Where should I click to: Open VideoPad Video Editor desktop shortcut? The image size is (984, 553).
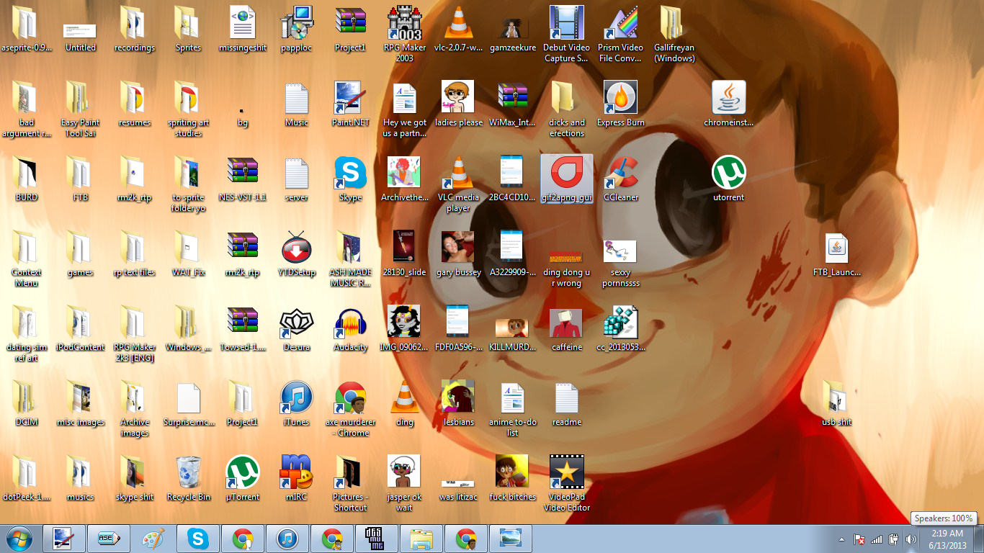pyautogui.click(x=566, y=472)
